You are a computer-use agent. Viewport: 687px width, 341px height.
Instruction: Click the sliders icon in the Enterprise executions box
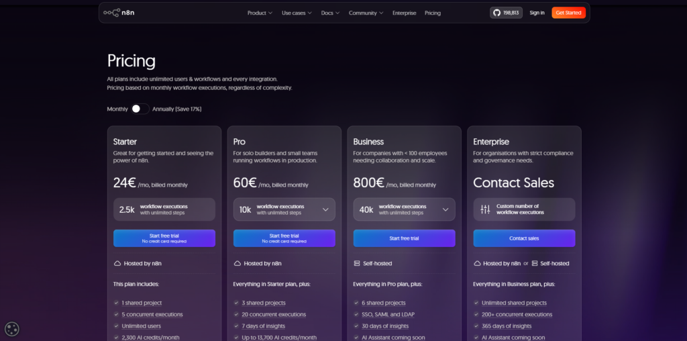[486, 209]
